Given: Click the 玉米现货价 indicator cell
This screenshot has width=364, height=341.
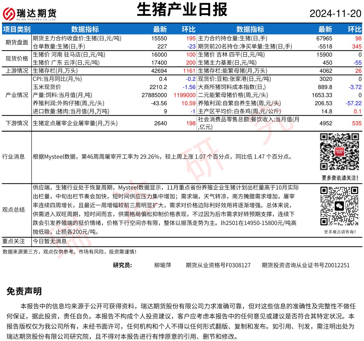Looking at the screenshot, I should 47,87.
